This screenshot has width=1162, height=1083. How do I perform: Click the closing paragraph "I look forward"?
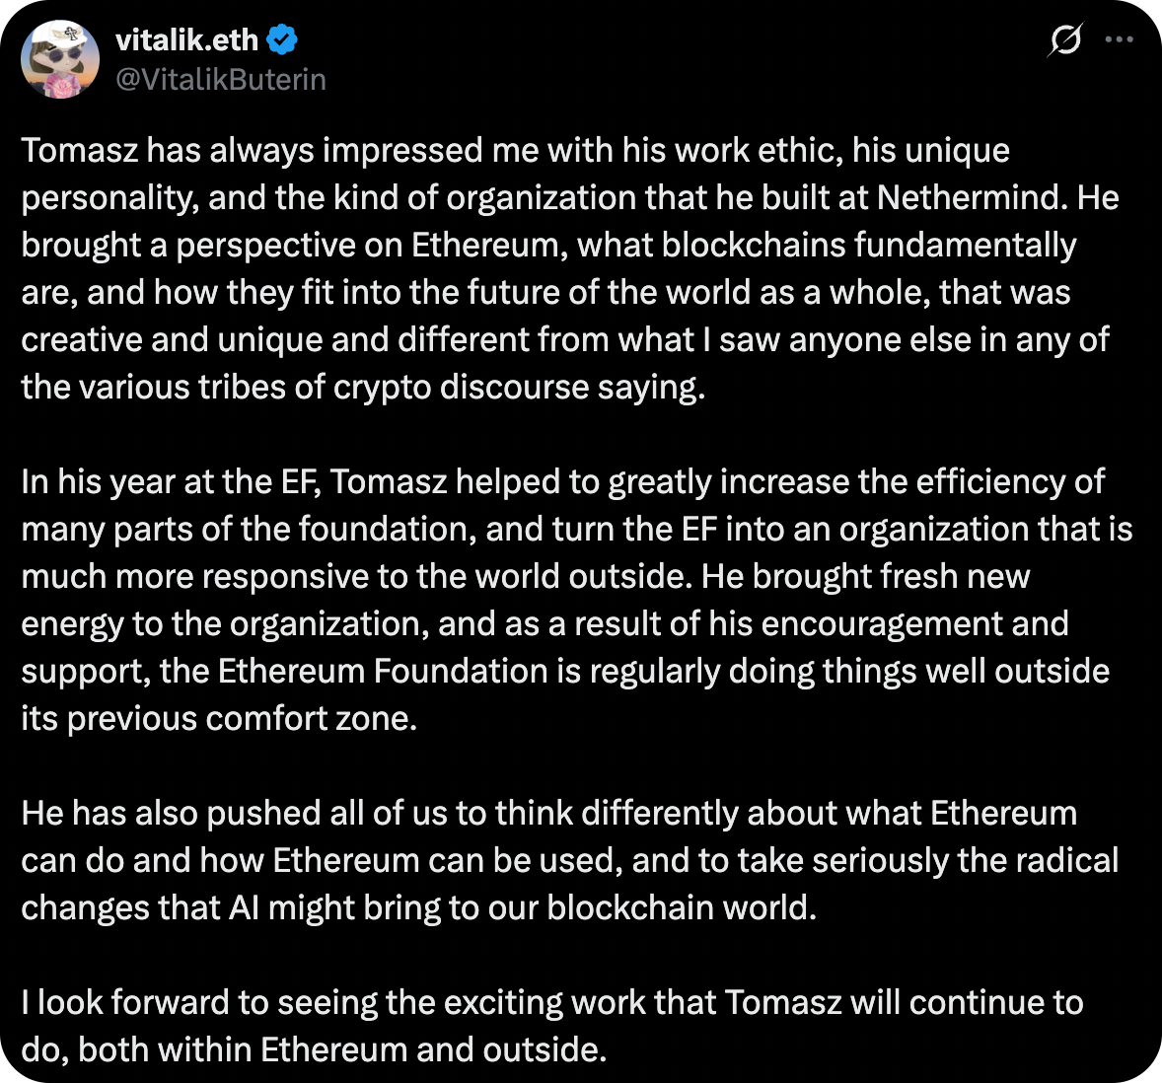pyautogui.click(x=552, y=1026)
